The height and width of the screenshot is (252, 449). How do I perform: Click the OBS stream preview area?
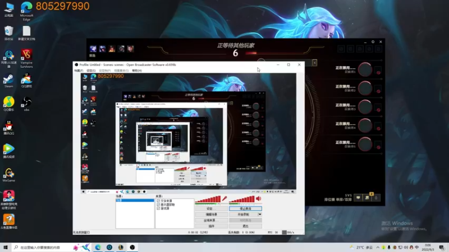click(x=189, y=133)
